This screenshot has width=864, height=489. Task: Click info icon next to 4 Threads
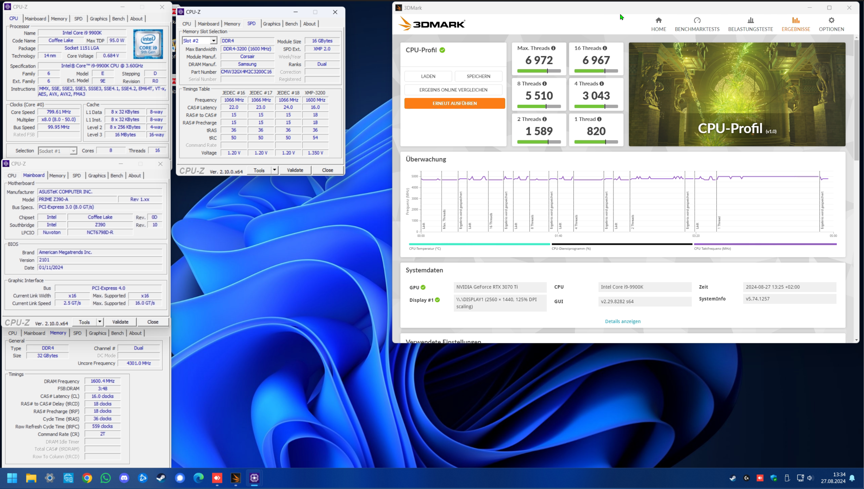(601, 84)
